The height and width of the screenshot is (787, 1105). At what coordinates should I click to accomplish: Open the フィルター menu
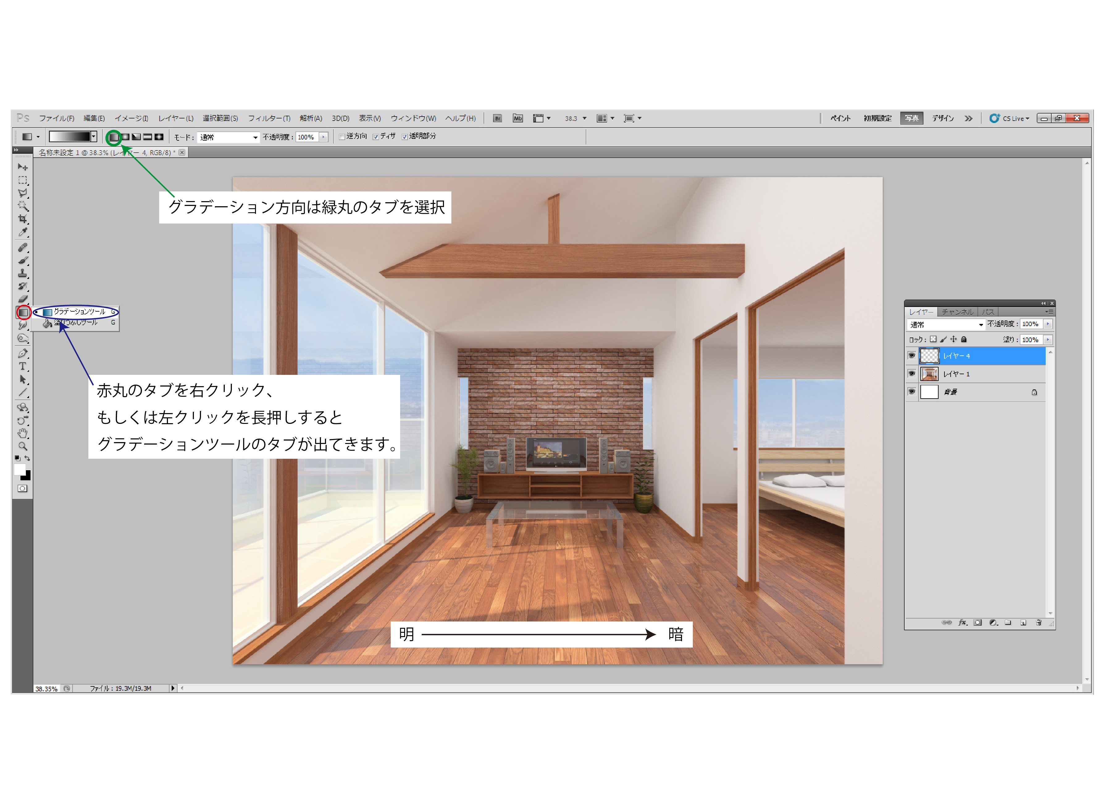click(269, 118)
